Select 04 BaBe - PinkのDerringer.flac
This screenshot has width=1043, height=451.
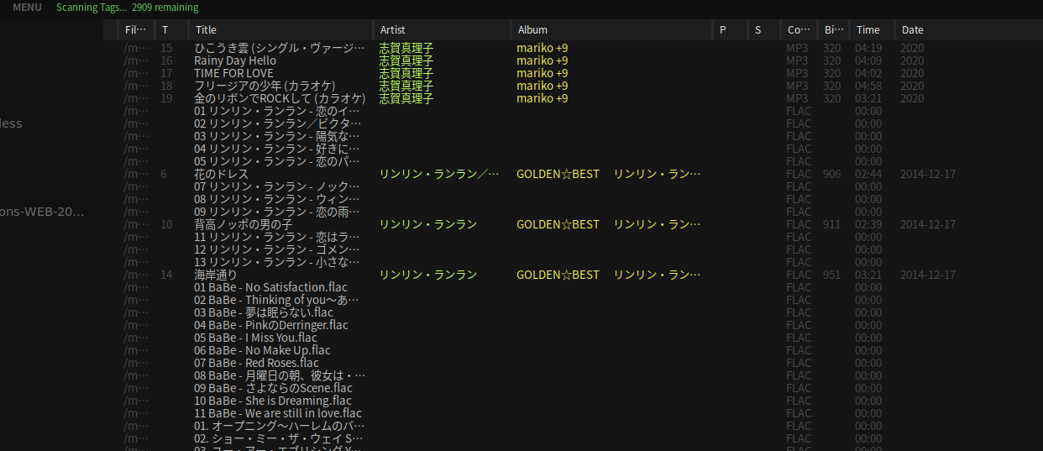[271, 325]
